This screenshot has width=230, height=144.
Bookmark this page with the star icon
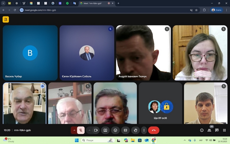pyautogui.click(x=196, y=10)
